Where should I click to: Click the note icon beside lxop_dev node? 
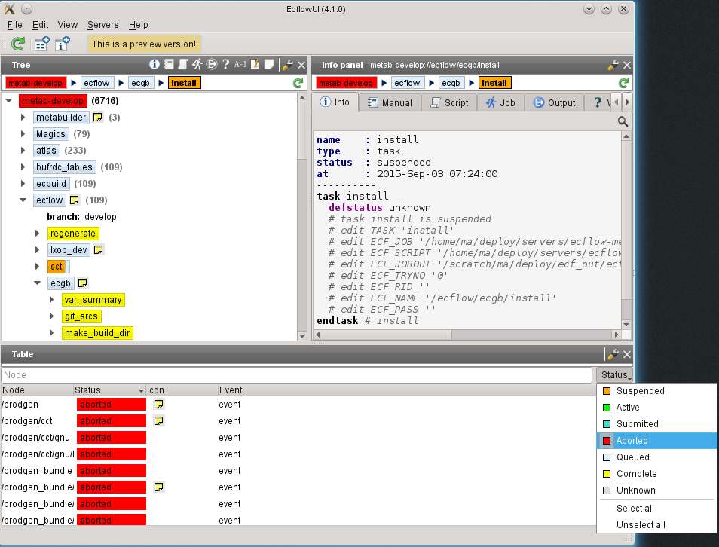98,250
